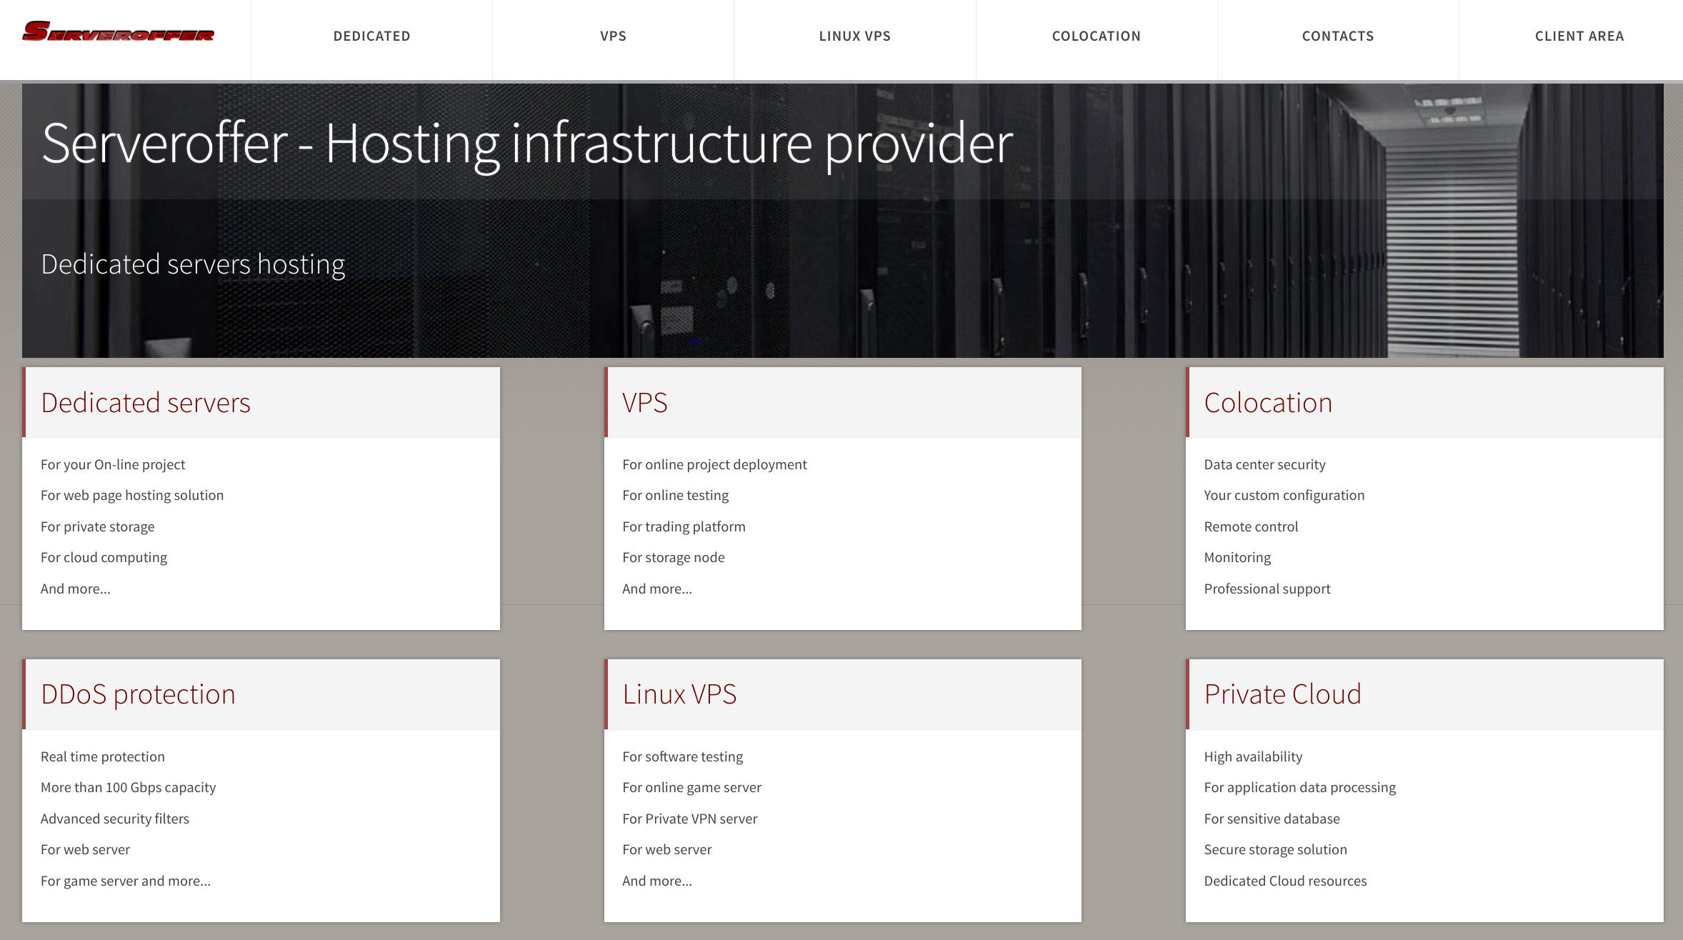Open the Colocation navigation item

[1097, 36]
